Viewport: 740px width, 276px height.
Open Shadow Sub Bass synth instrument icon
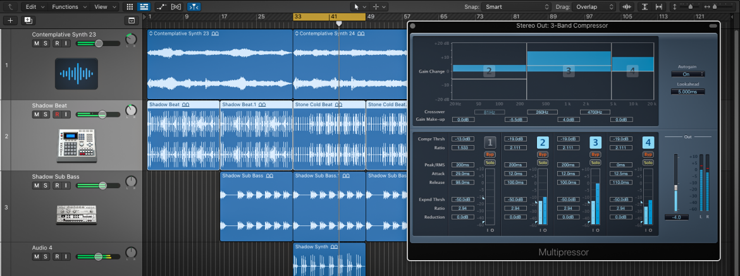pos(77,214)
